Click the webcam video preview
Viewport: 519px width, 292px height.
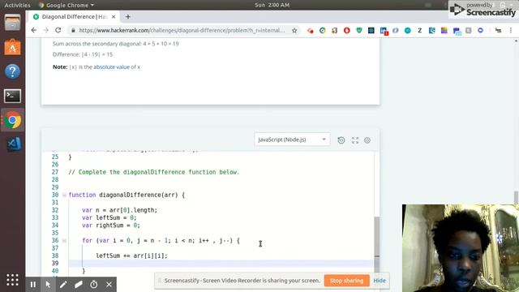(x=461, y=248)
